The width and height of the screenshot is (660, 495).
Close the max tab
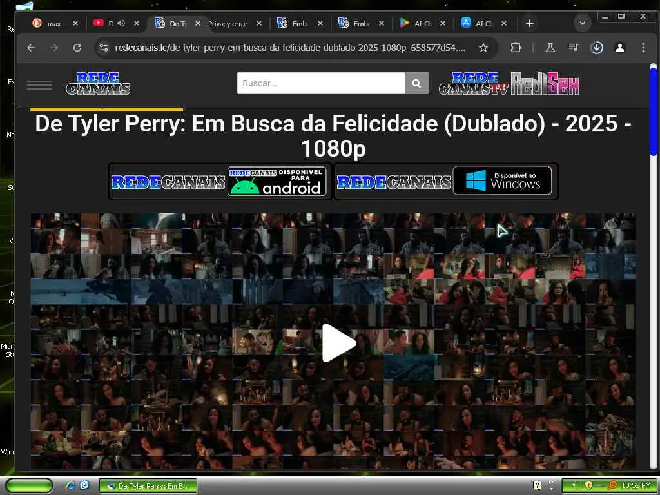pos(75,24)
